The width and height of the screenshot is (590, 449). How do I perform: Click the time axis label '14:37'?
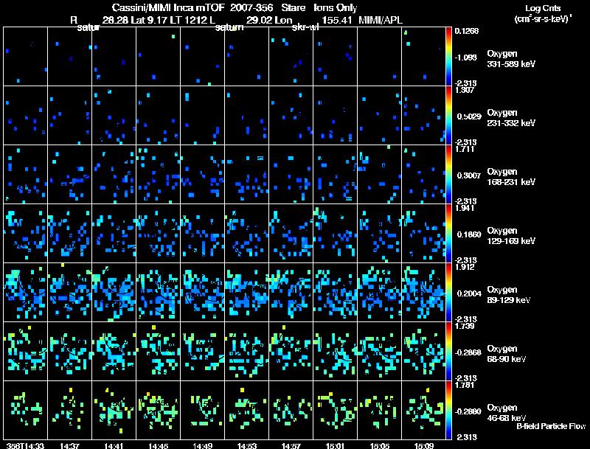[x=69, y=445]
